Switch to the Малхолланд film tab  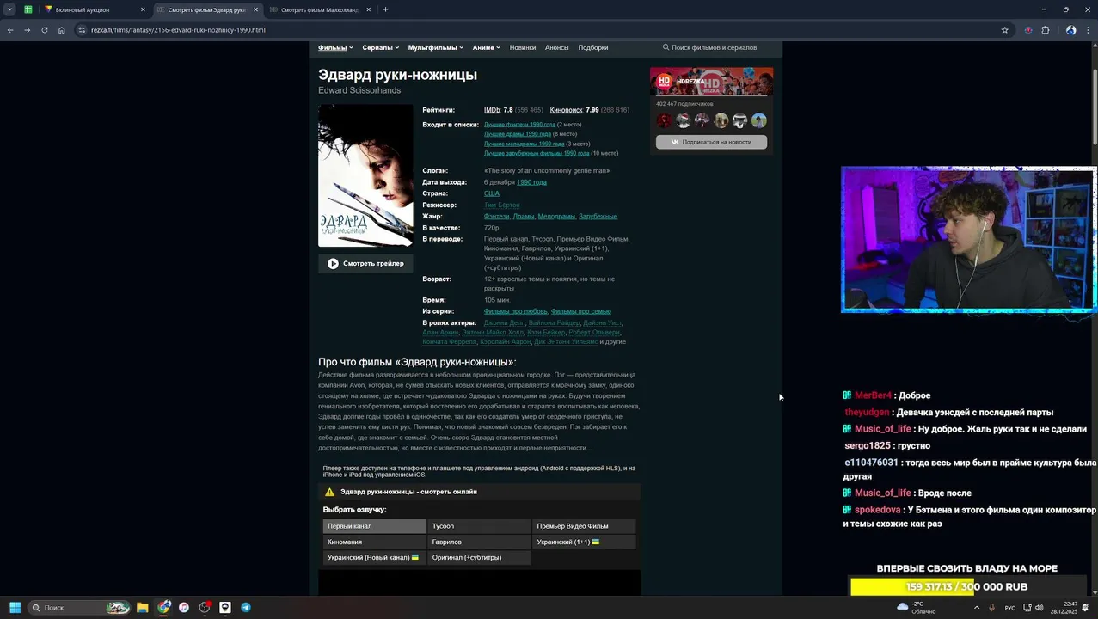coord(321,9)
